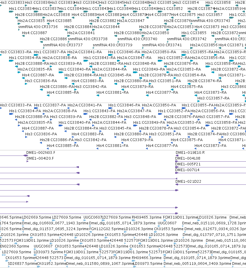The image size is (246, 268).
Task: Click BAC clone DME1-007I14
Action: click(187, 170)
